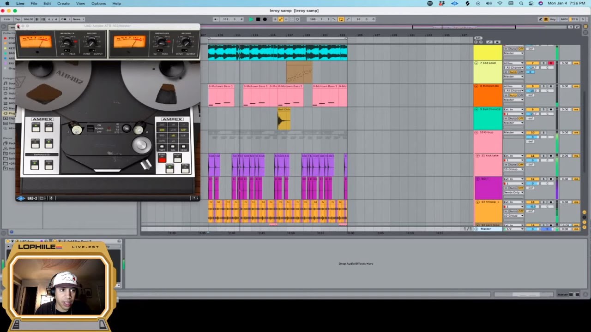Fold the 10 Group track

coord(476,132)
